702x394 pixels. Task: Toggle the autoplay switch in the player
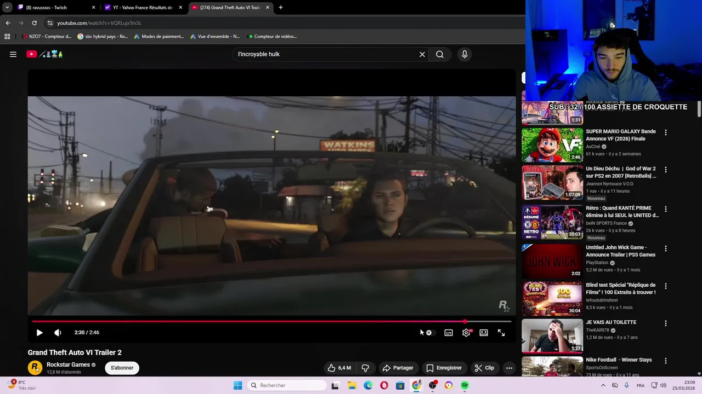point(428,333)
